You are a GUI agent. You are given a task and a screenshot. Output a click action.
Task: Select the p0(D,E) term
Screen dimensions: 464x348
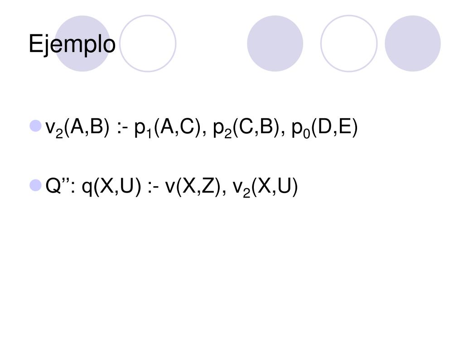tap(324, 128)
